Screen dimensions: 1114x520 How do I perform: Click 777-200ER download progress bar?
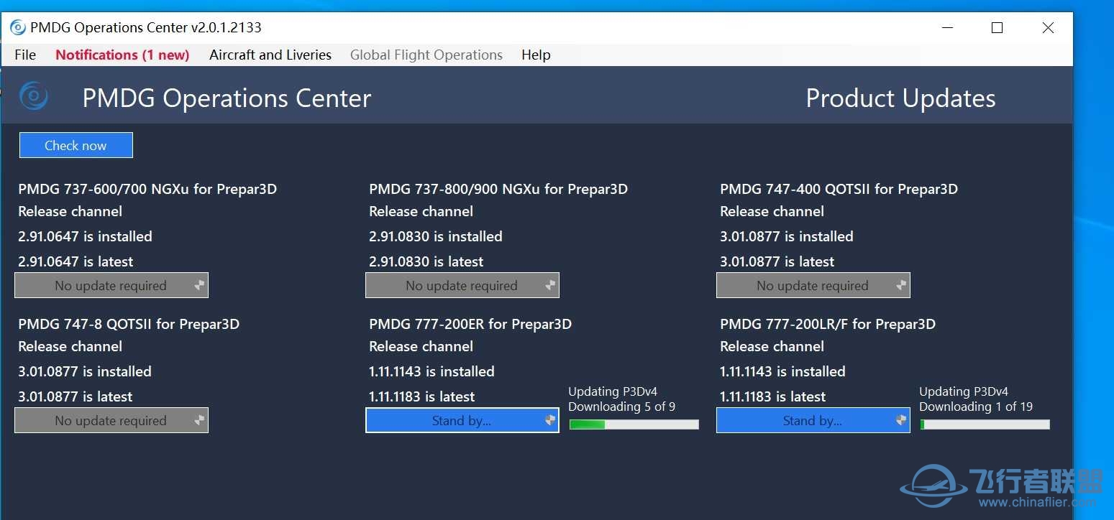634,424
